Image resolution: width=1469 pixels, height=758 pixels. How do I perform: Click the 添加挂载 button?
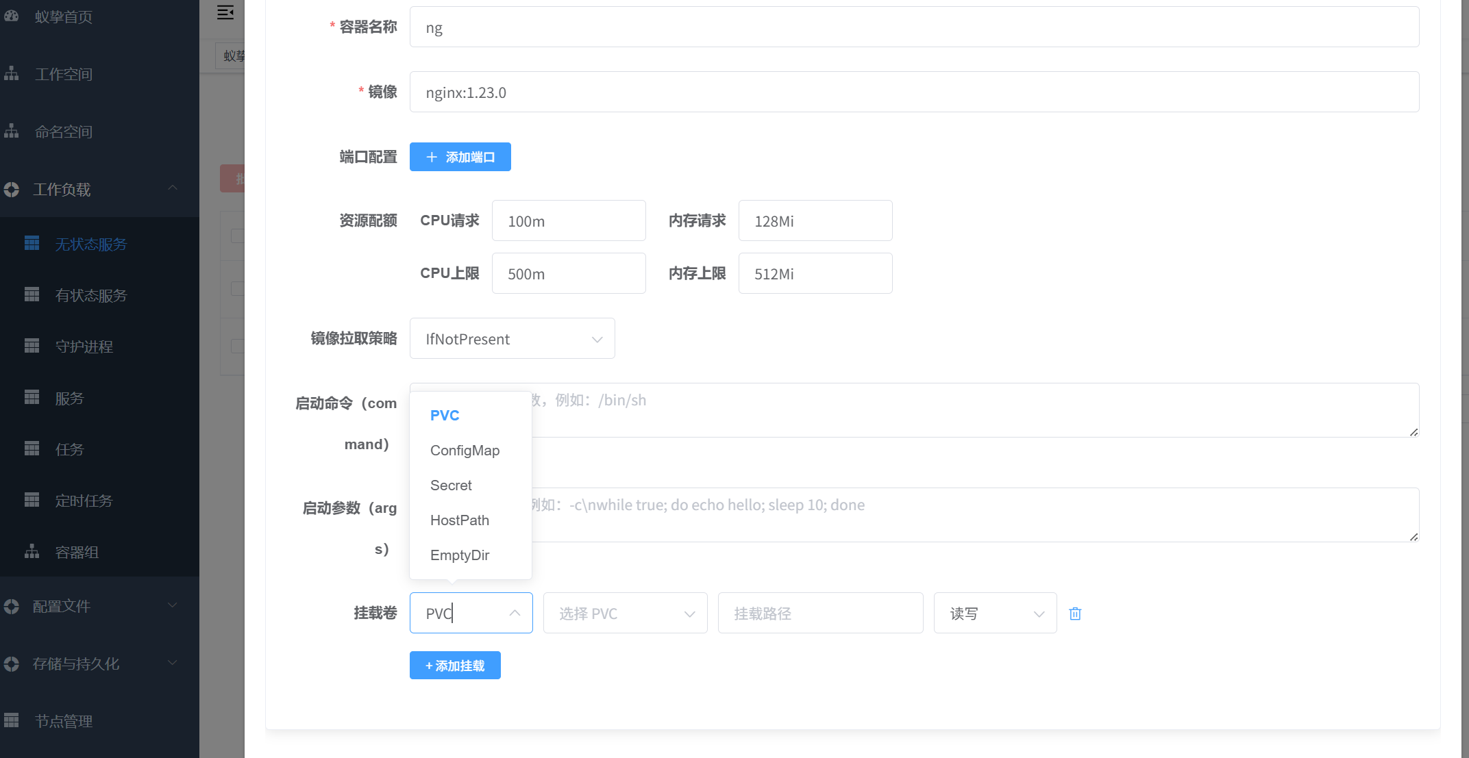pos(455,666)
